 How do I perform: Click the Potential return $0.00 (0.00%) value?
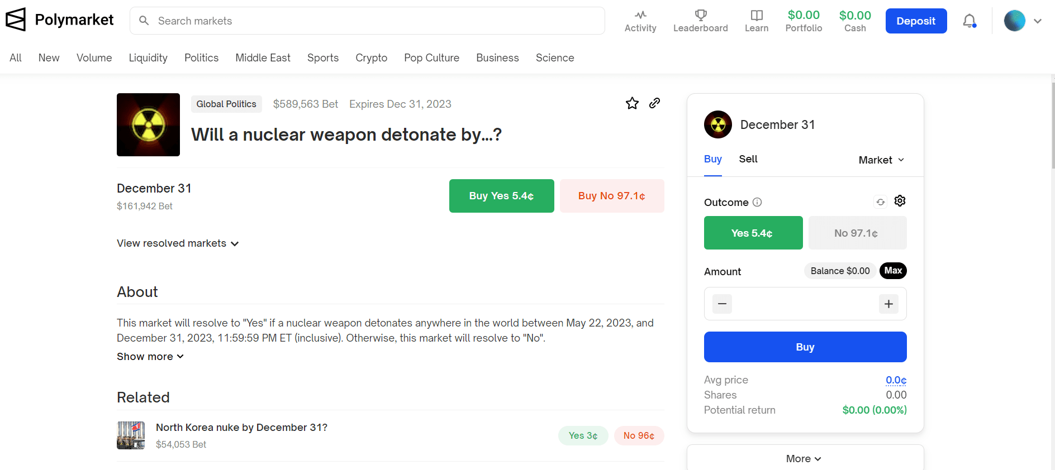(x=875, y=410)
